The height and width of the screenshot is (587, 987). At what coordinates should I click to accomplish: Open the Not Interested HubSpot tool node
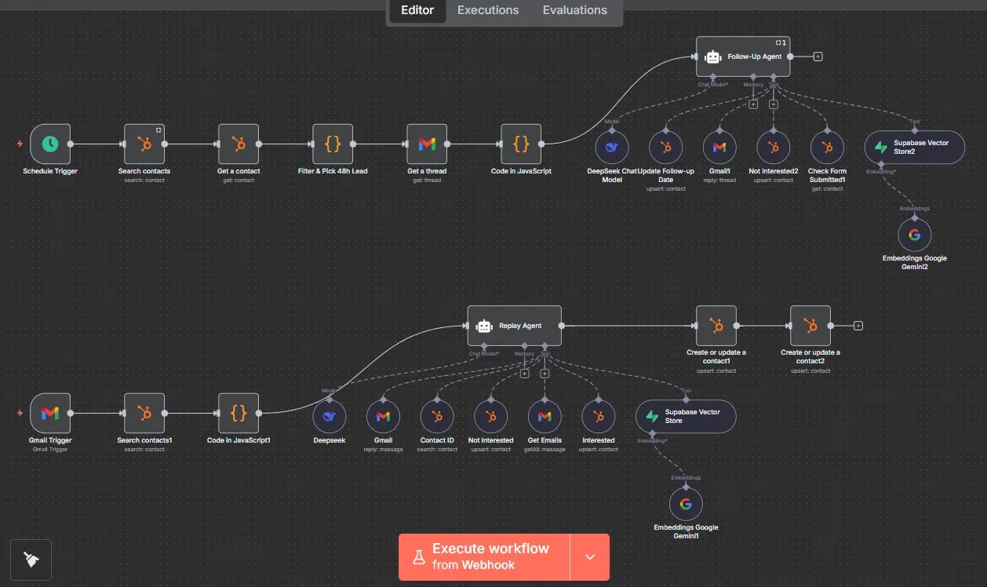click(x=491, y=416)
